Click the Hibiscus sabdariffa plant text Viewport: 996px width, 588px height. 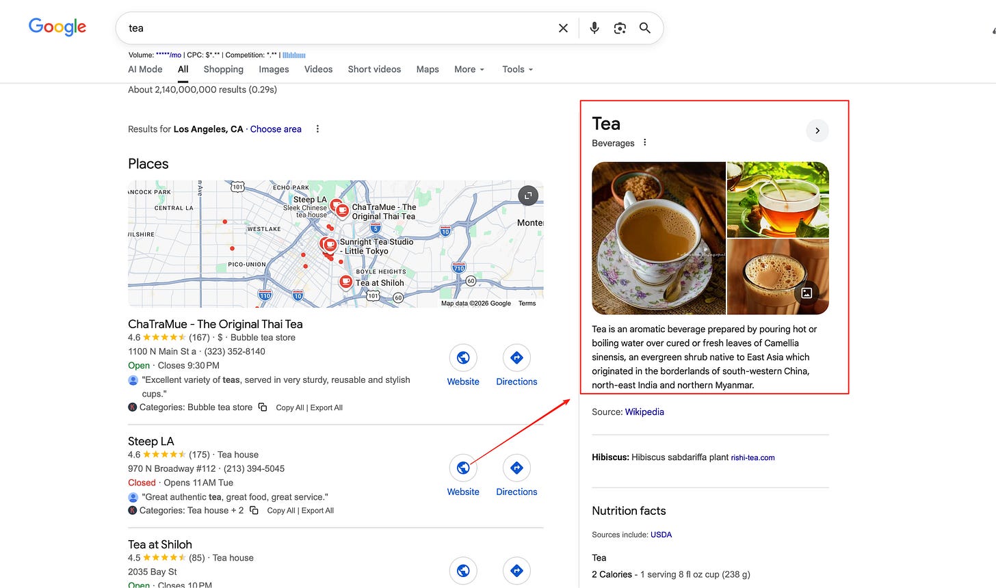680,457
